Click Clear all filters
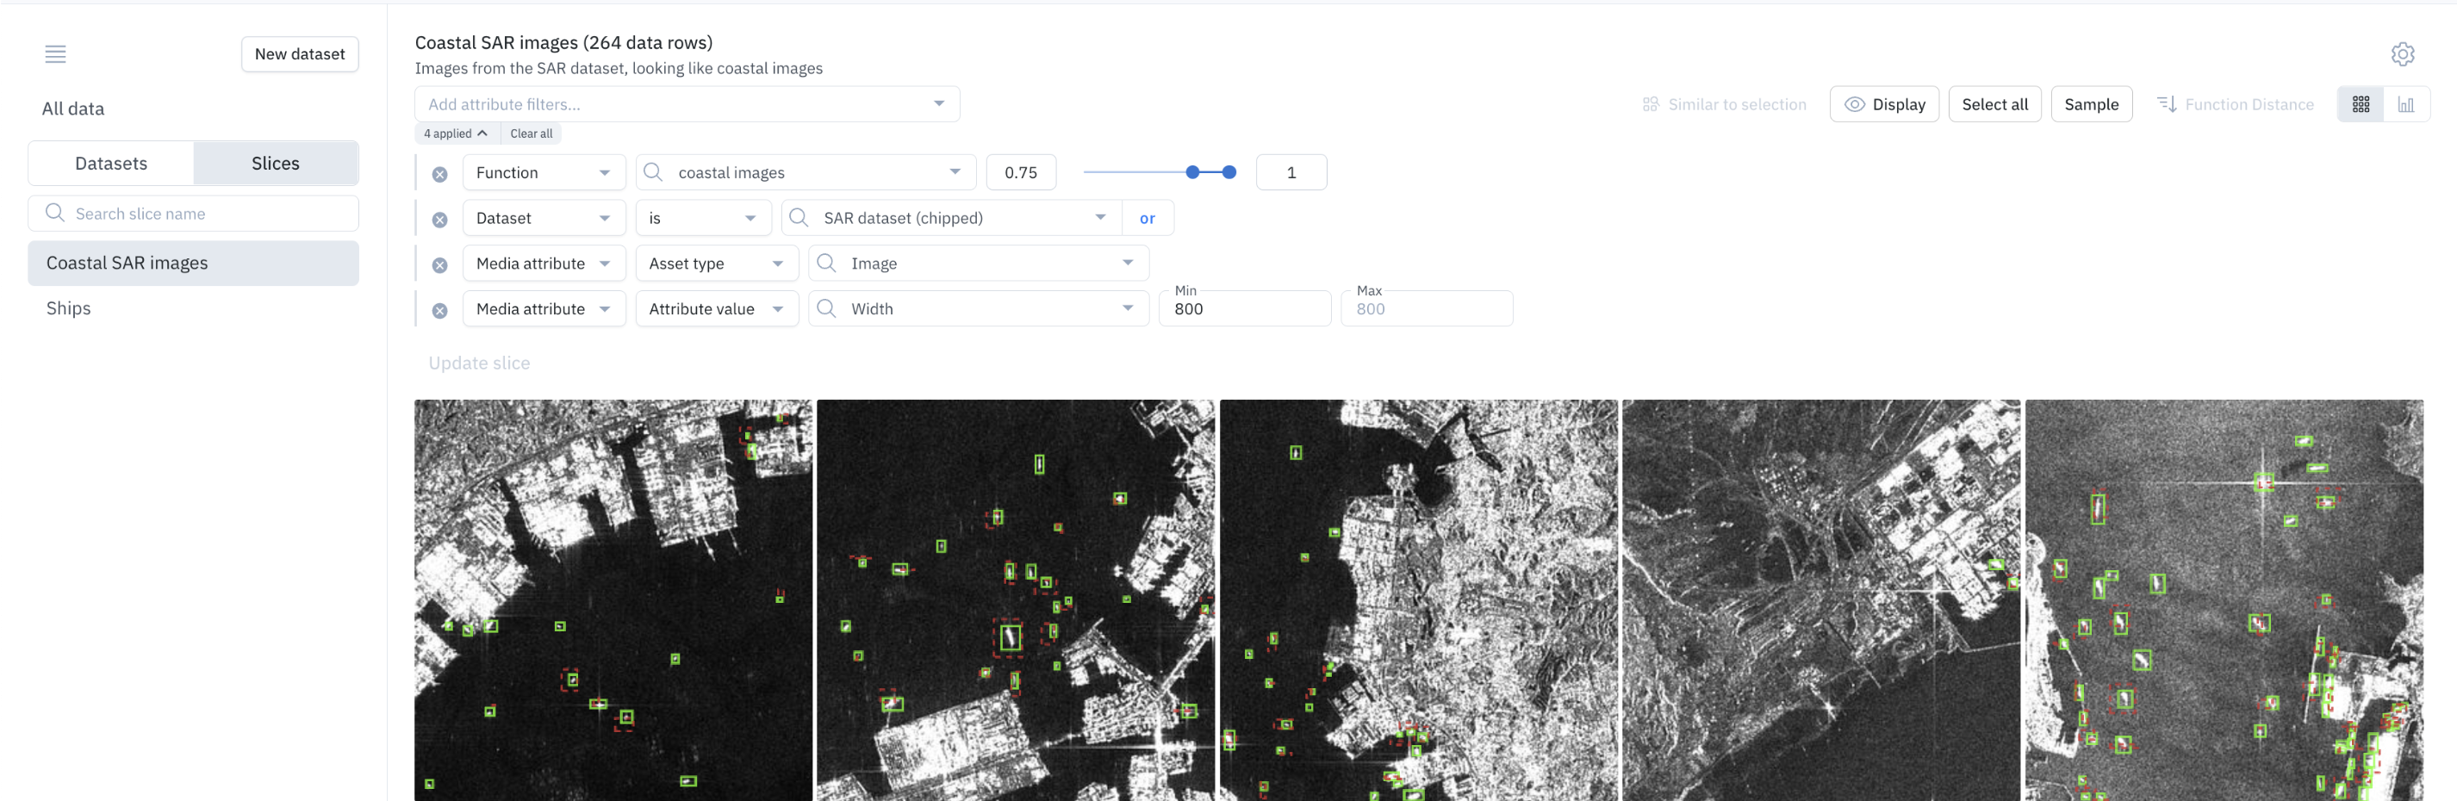This screenshot has height=801, width=2457. click(532, 133)
